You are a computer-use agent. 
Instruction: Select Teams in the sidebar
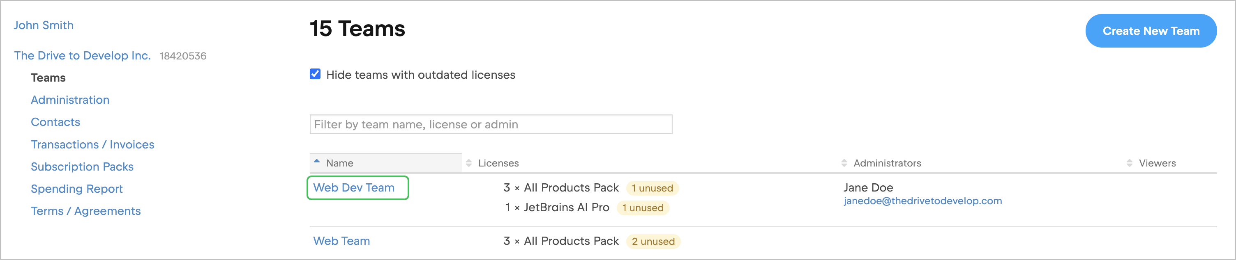48,77
